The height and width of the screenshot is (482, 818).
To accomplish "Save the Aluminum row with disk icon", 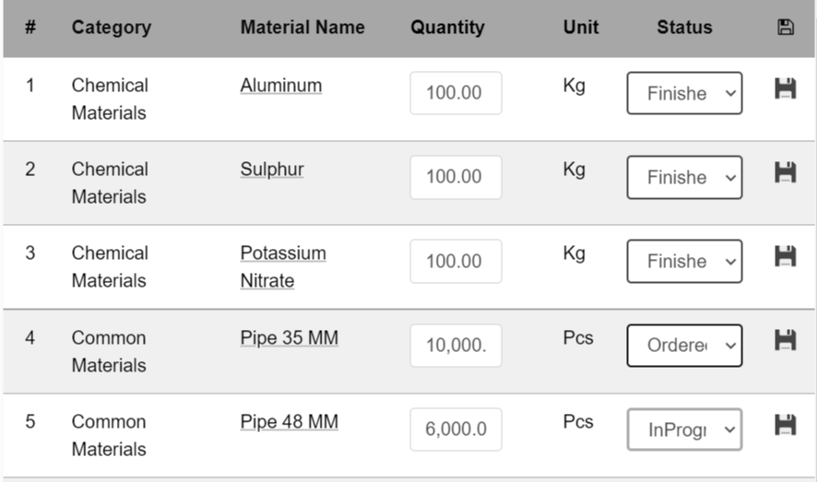I will coord(785,88).
